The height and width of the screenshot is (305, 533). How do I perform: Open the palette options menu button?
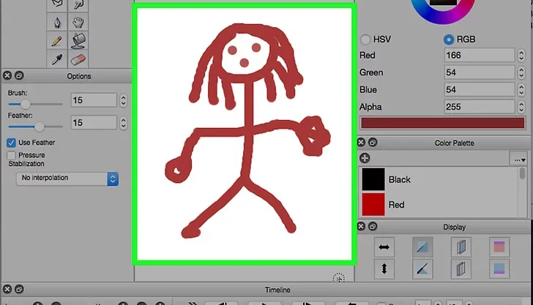pyautogui.click(x=519, y=159)
